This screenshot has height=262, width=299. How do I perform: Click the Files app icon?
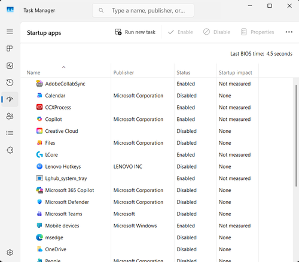(x=39, y=143)
